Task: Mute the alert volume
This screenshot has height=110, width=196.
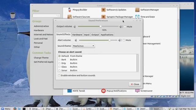Action: (x=124, y=40)
